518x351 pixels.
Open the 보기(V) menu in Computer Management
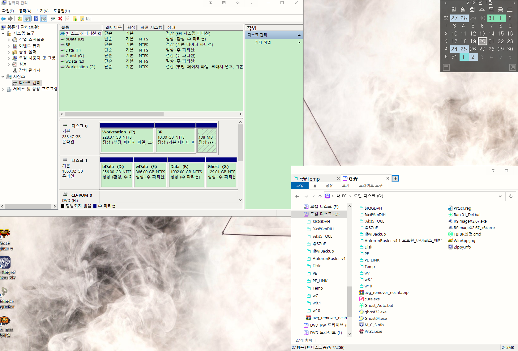coord(42,11)
